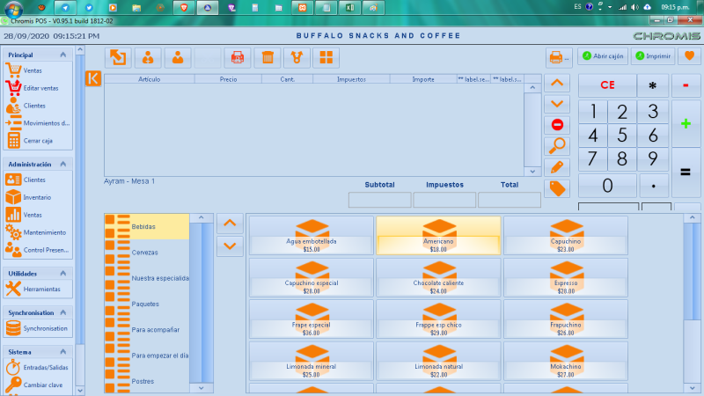The height and width of the screenshot is (396, 704).
Task: Click the orange K collapse panel button
Action: (x=93, y=78)
